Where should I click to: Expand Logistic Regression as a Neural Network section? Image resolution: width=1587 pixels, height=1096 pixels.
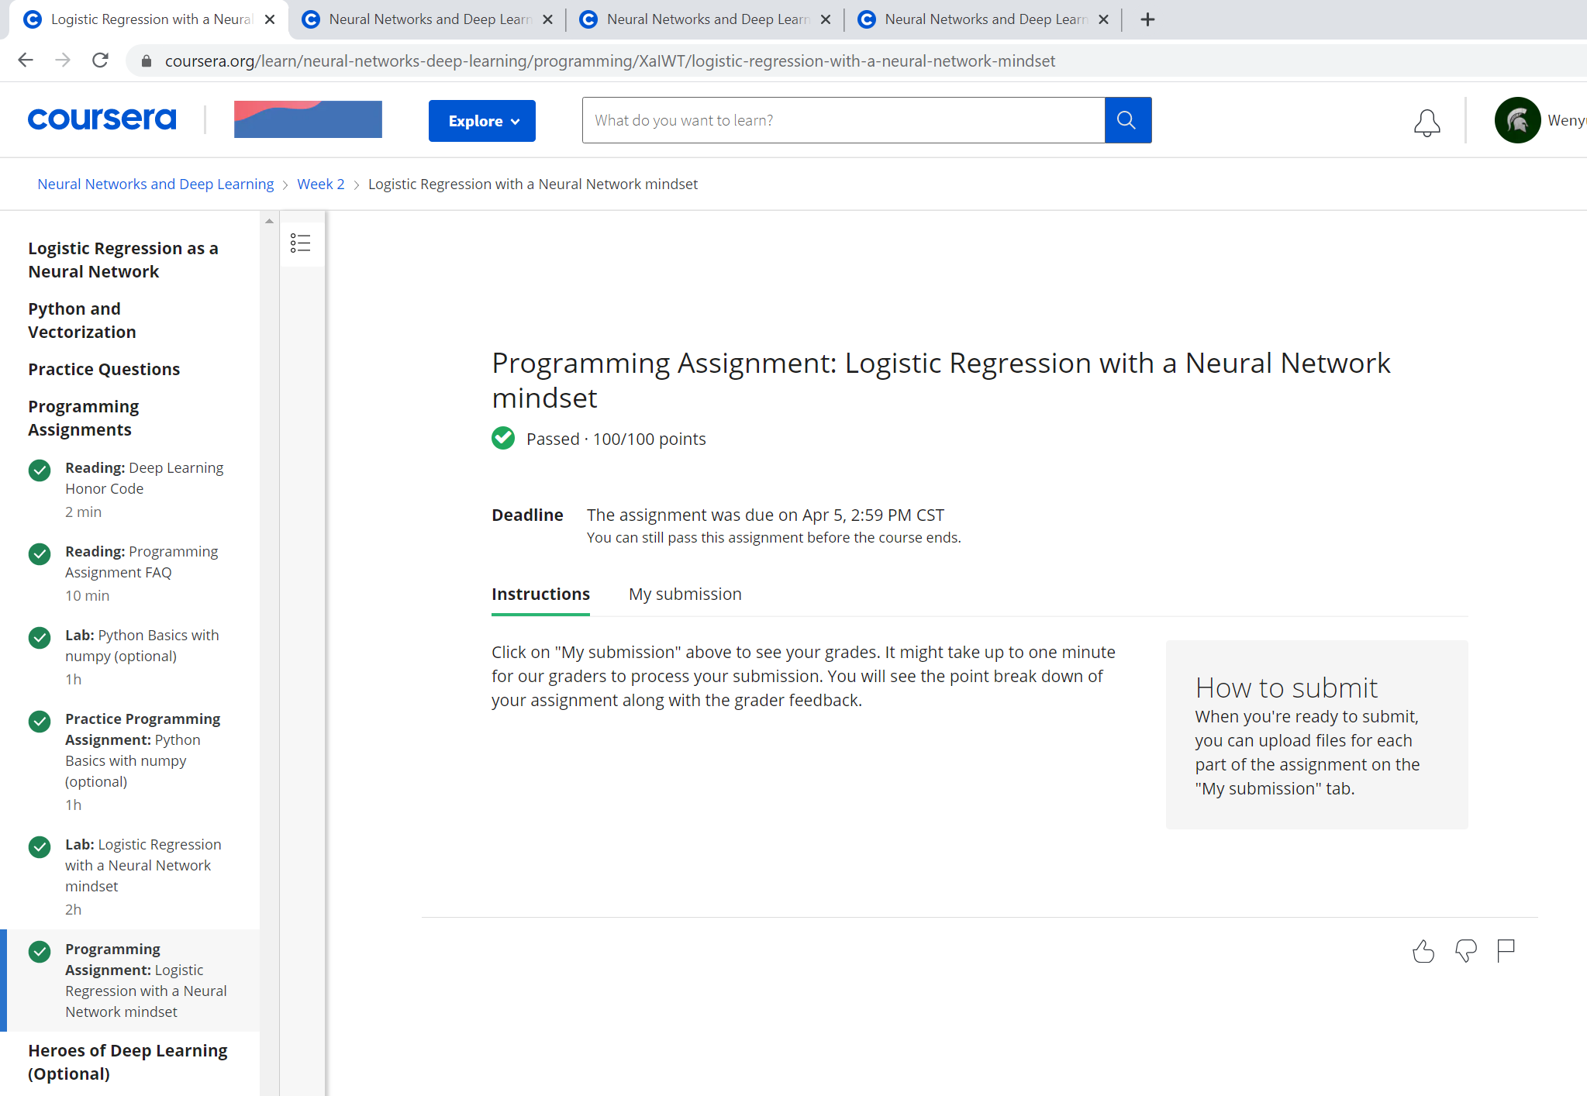point(123,260)
